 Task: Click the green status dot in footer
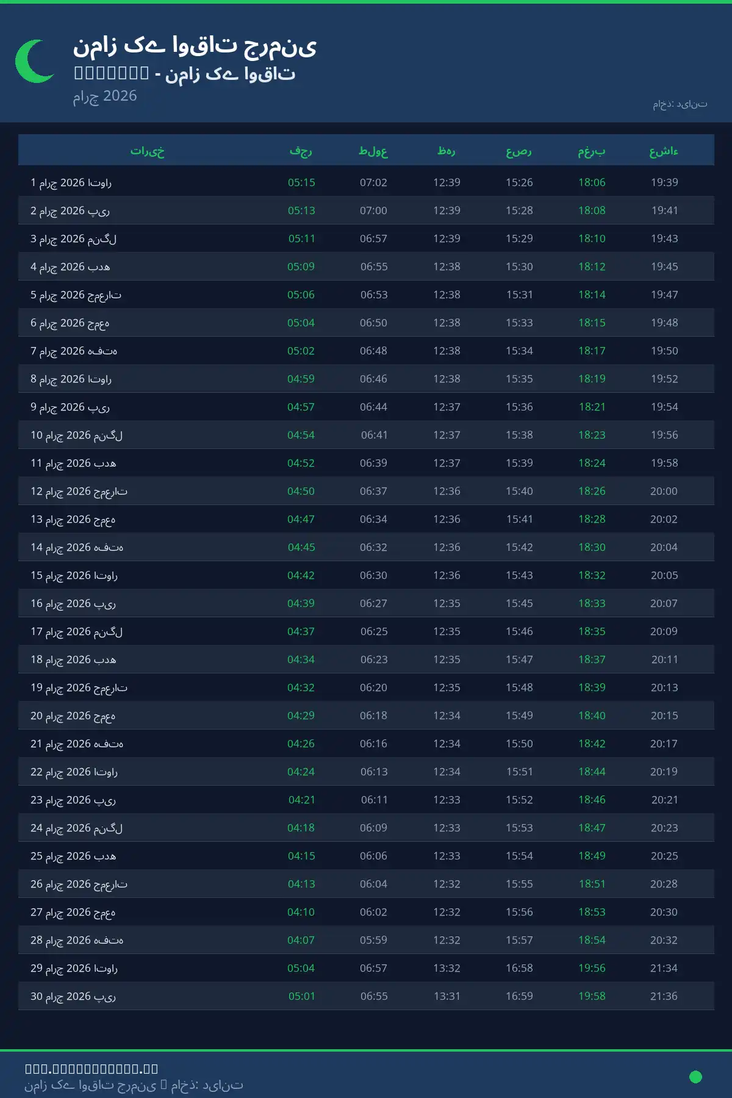click(x=695, y=1077)
